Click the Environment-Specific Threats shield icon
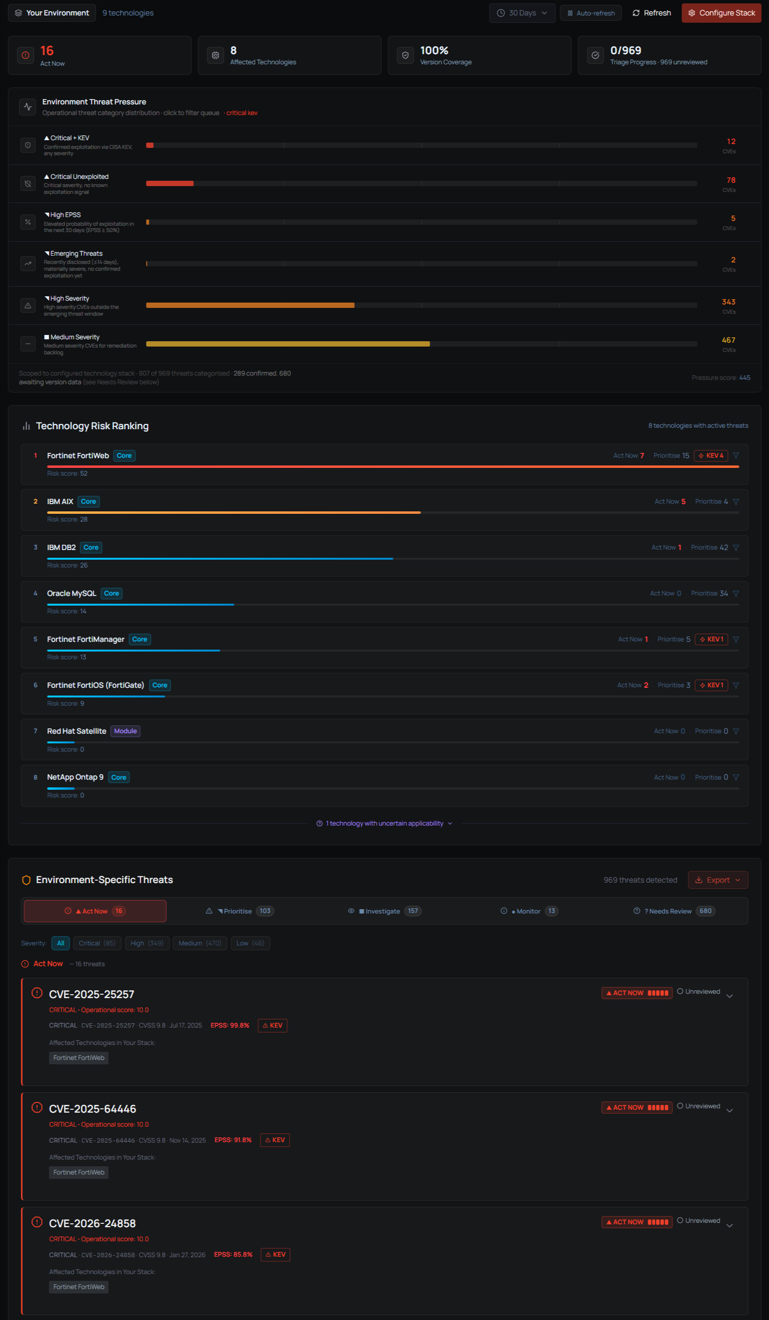The width and height of the screenshot is (769, 1320). (26, 881)
